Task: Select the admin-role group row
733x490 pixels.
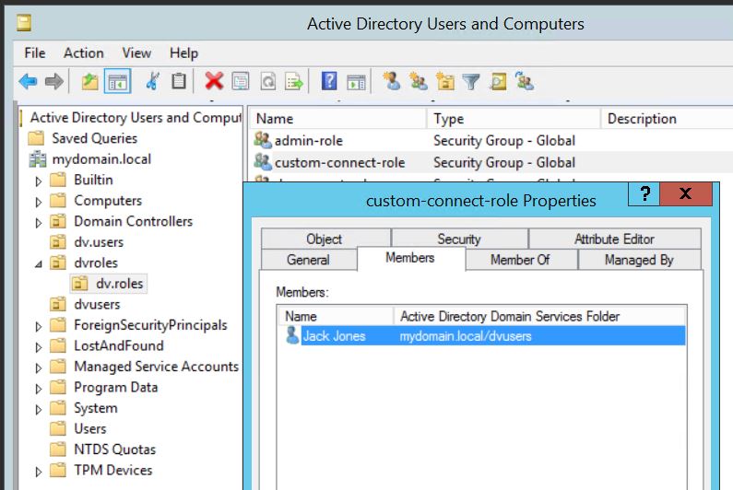Action: 307,141
